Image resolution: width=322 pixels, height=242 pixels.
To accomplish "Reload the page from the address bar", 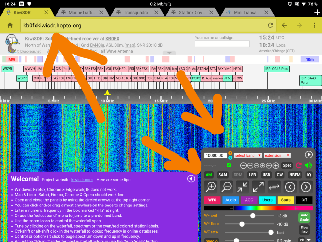I will pyautogui.click(x=270, y=25).
